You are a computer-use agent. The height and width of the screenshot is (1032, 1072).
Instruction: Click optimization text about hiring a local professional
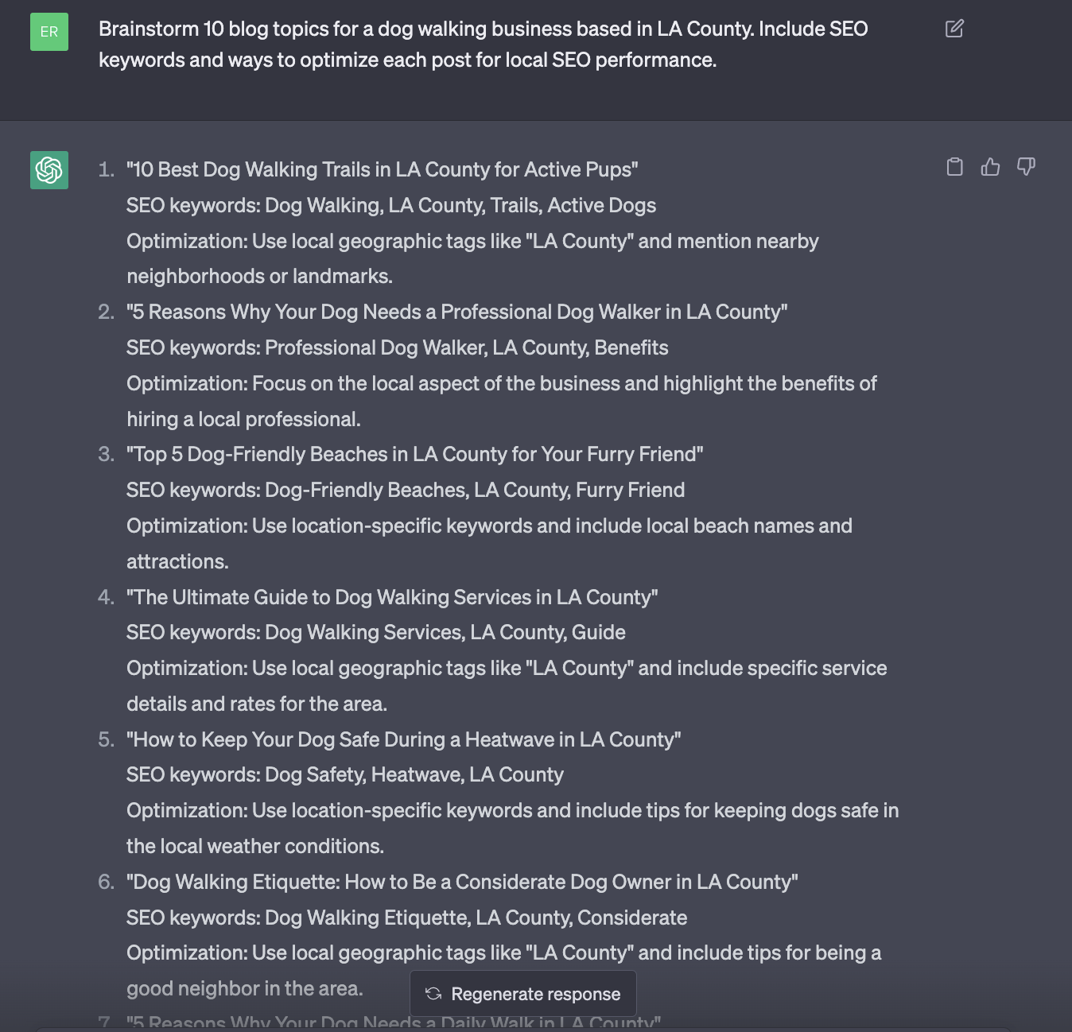501,401
